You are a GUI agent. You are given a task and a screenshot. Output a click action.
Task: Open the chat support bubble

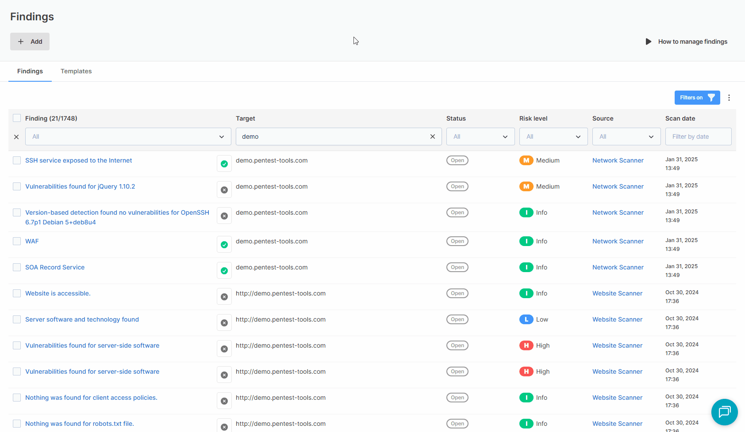coord(724,412)
